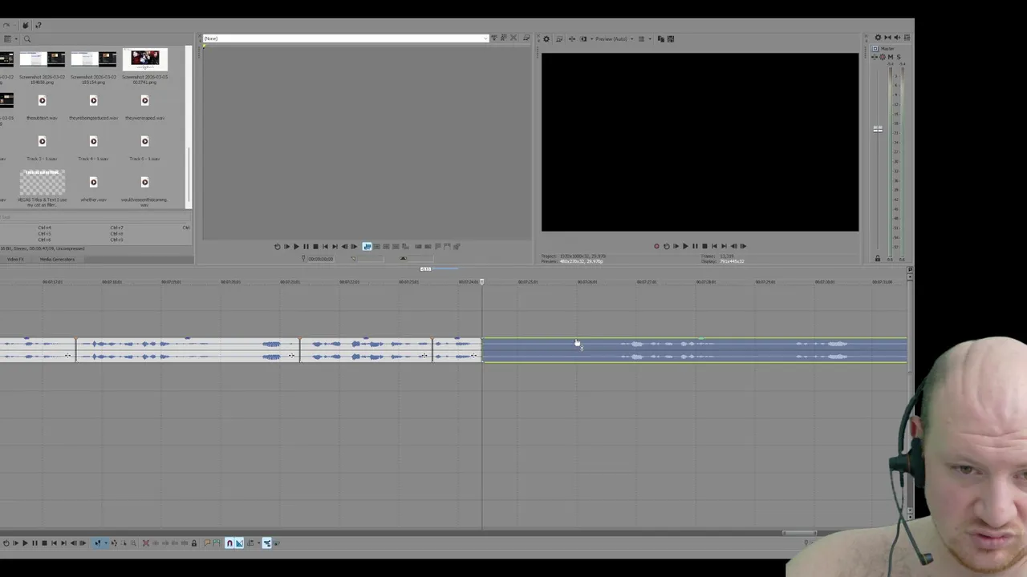
Task: Click Play in Trimmer transport
Action: click(296, 246)
